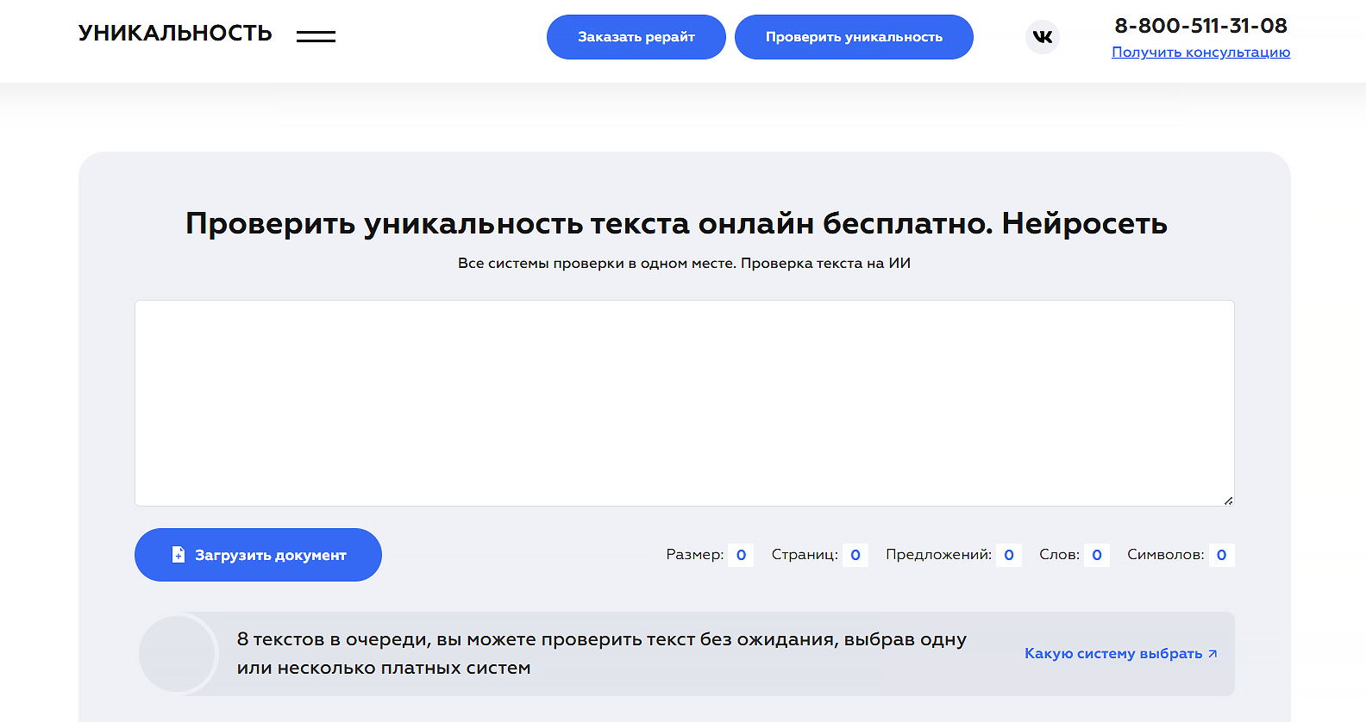1366x722 pixels.
Task: Click the Проверить уникальность header button
Action: pyautogui.click(x=854, y=37)
